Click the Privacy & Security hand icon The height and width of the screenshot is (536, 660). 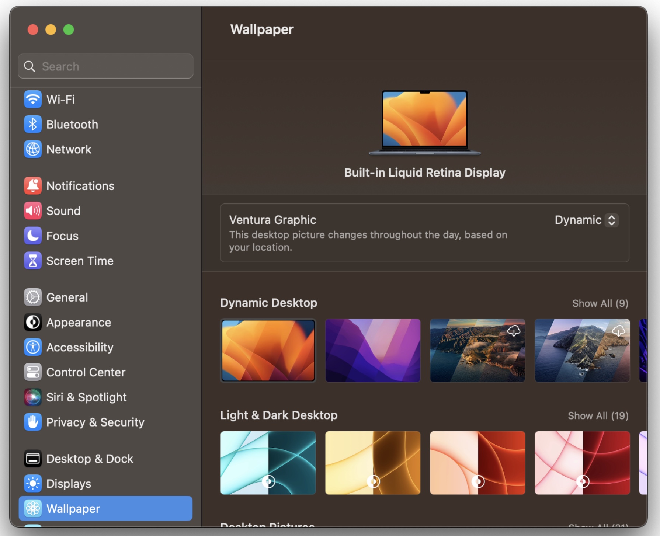pos(33,422)
